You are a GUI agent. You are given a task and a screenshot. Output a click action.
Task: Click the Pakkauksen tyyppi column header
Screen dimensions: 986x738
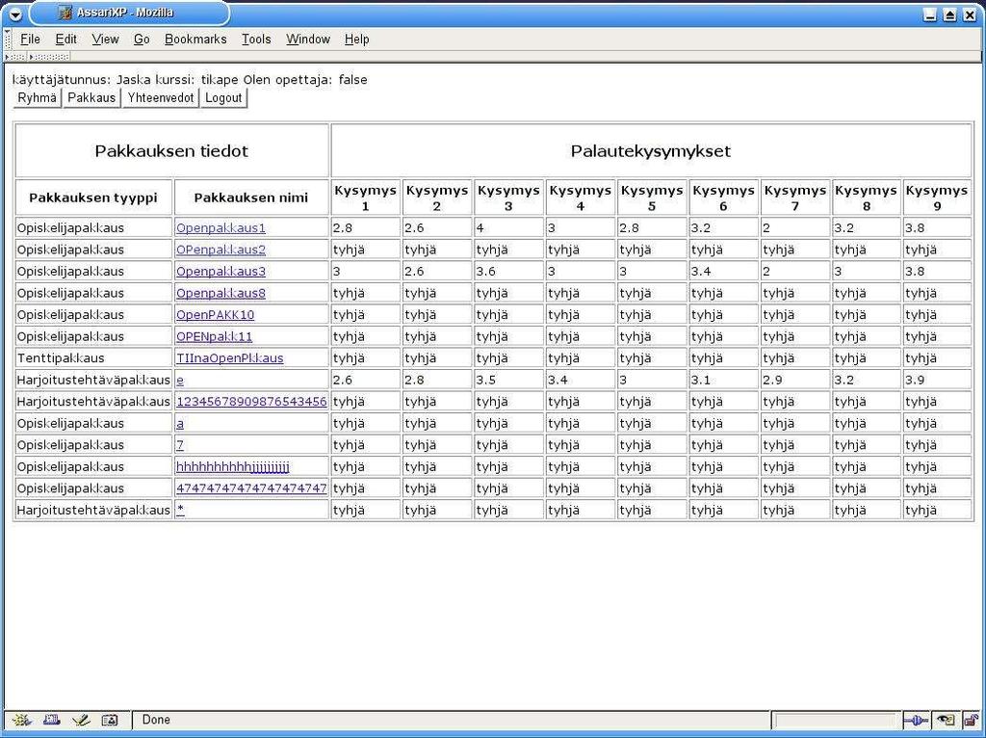click(x=93, y=198)
